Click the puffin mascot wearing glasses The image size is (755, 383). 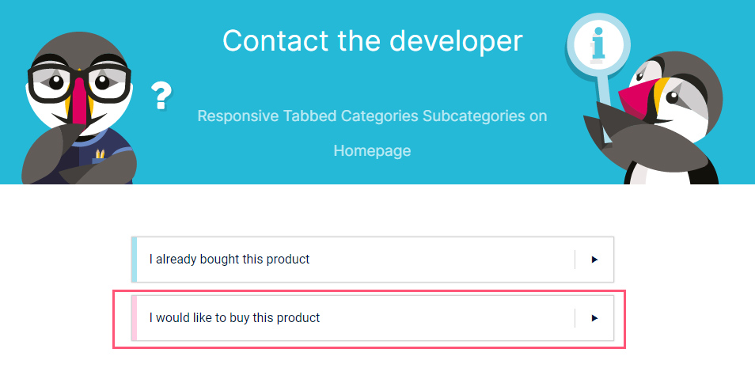[78, 108]
